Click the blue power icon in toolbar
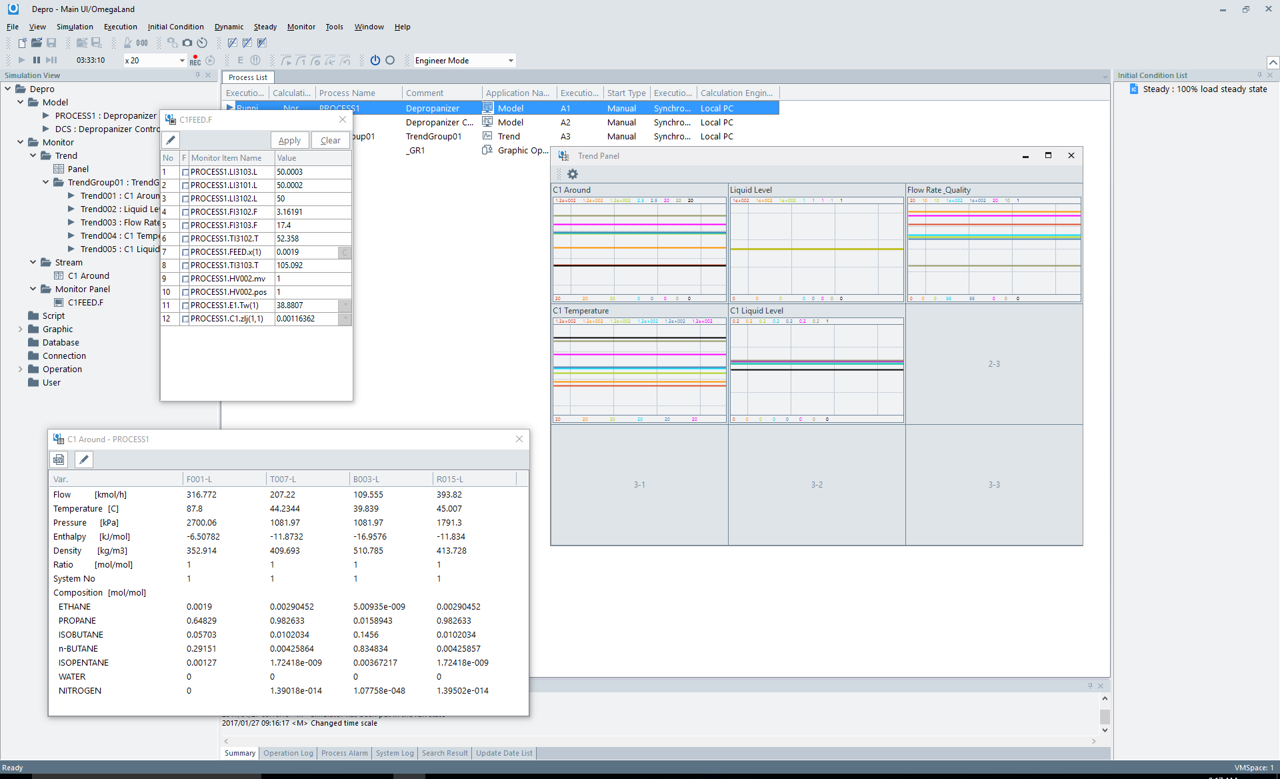1280x779 pixels. [375, 60]
